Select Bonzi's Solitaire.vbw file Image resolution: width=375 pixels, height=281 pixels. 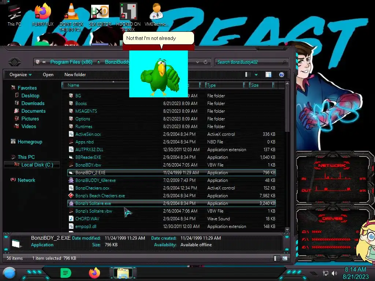[x=93, y=211]
